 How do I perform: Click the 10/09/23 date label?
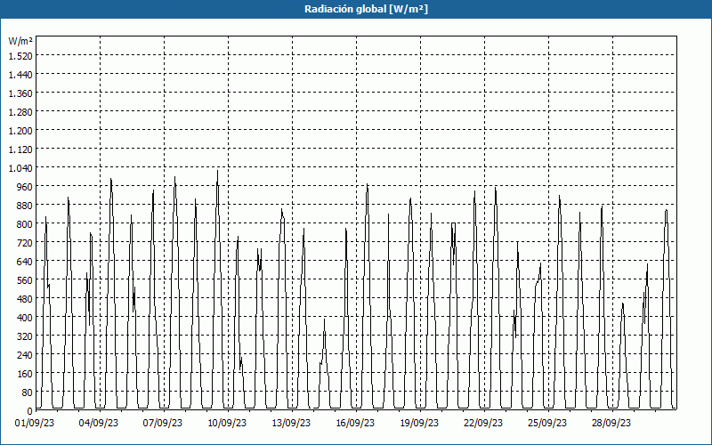pyautogui.click(x=227, y=423)
